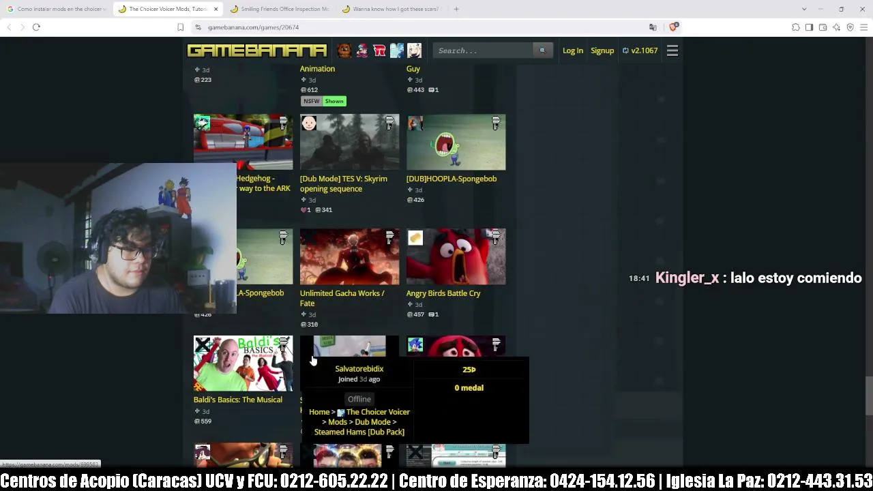
Task: Click the 'Guy' mod title link
Action: point(413,69)
